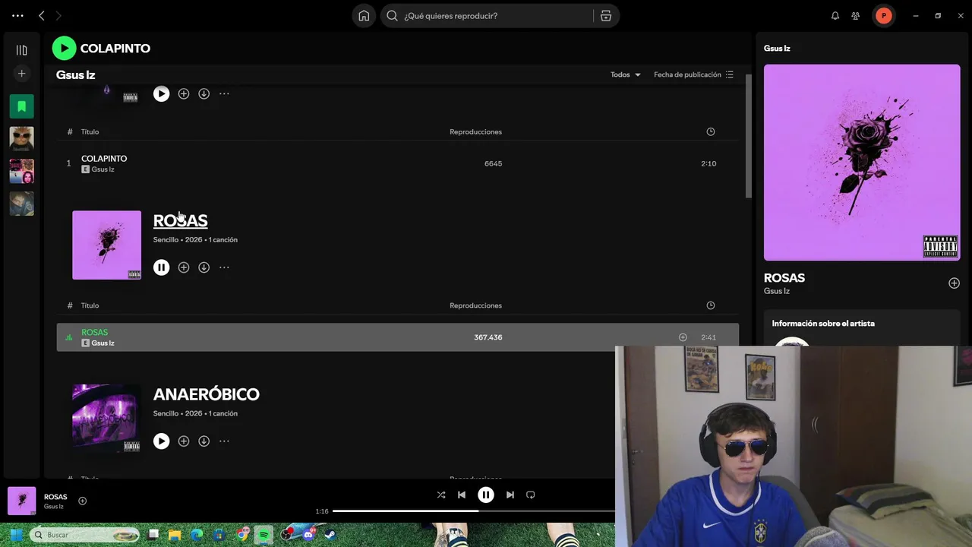Go back with the left arrow
Screen dimensions: 972x547
[42, 15]
